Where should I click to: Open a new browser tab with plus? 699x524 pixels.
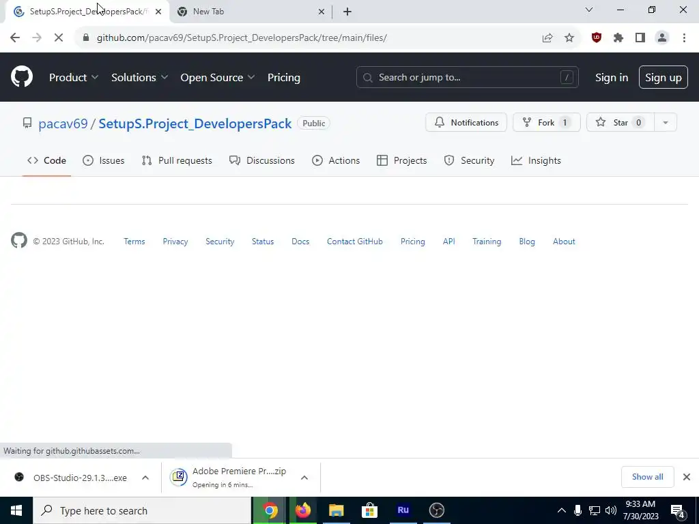click(347, 12)
